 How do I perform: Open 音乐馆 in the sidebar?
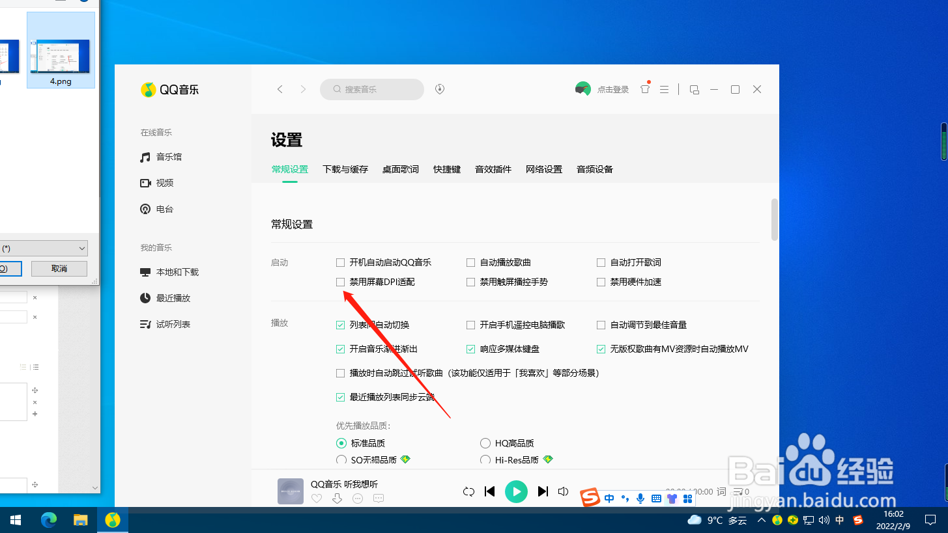coord(161,157)
